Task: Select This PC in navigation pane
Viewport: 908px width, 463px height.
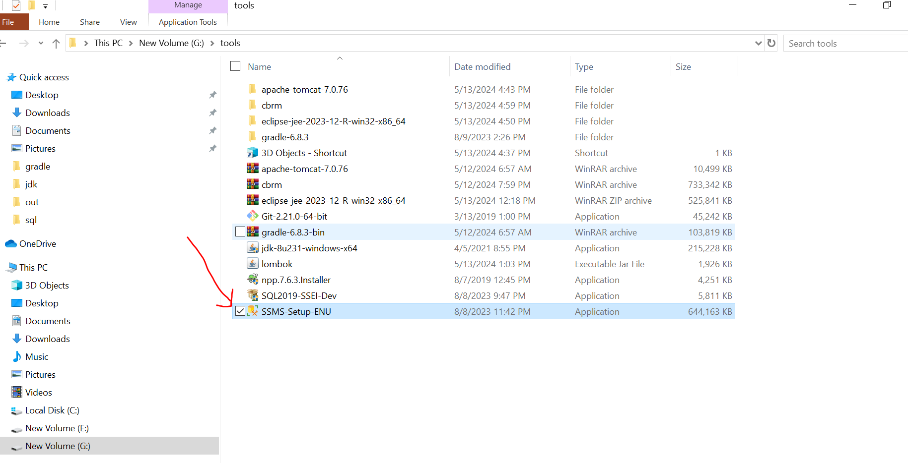Action: point(33,267)
